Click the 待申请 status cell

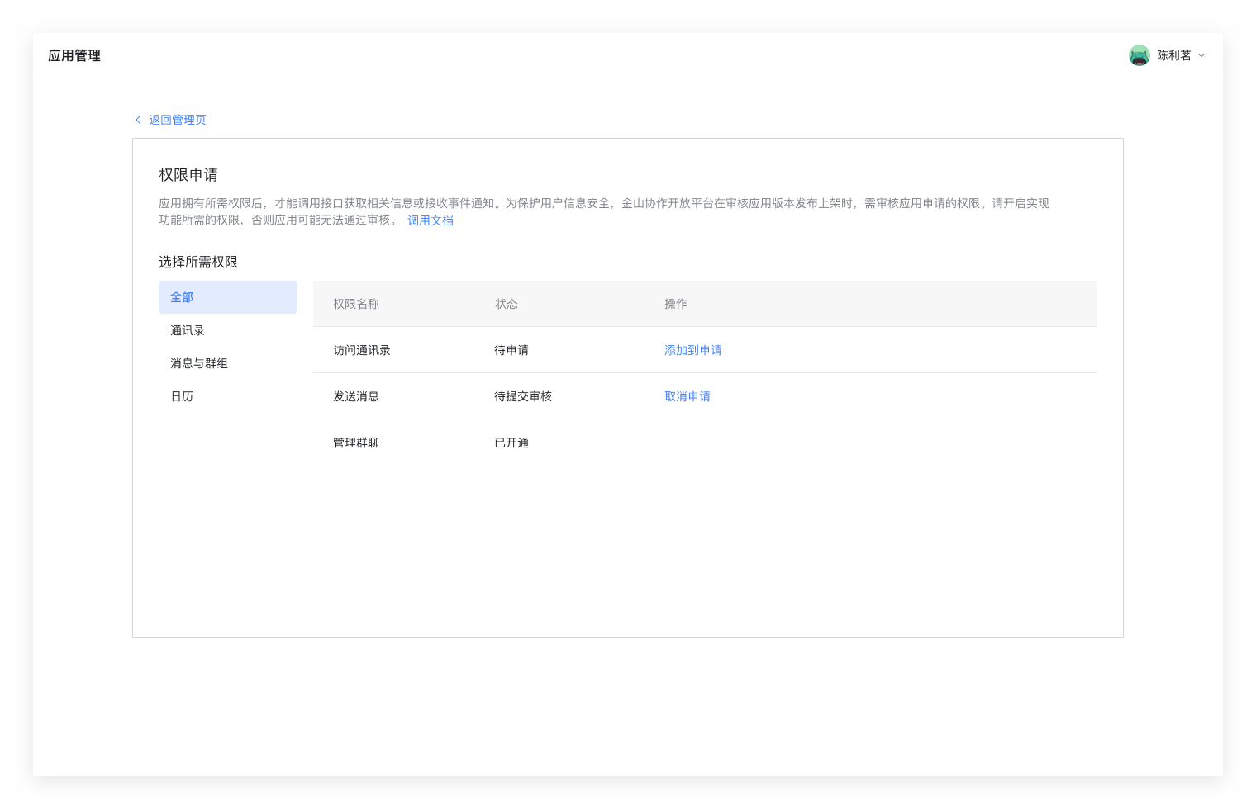511,350
